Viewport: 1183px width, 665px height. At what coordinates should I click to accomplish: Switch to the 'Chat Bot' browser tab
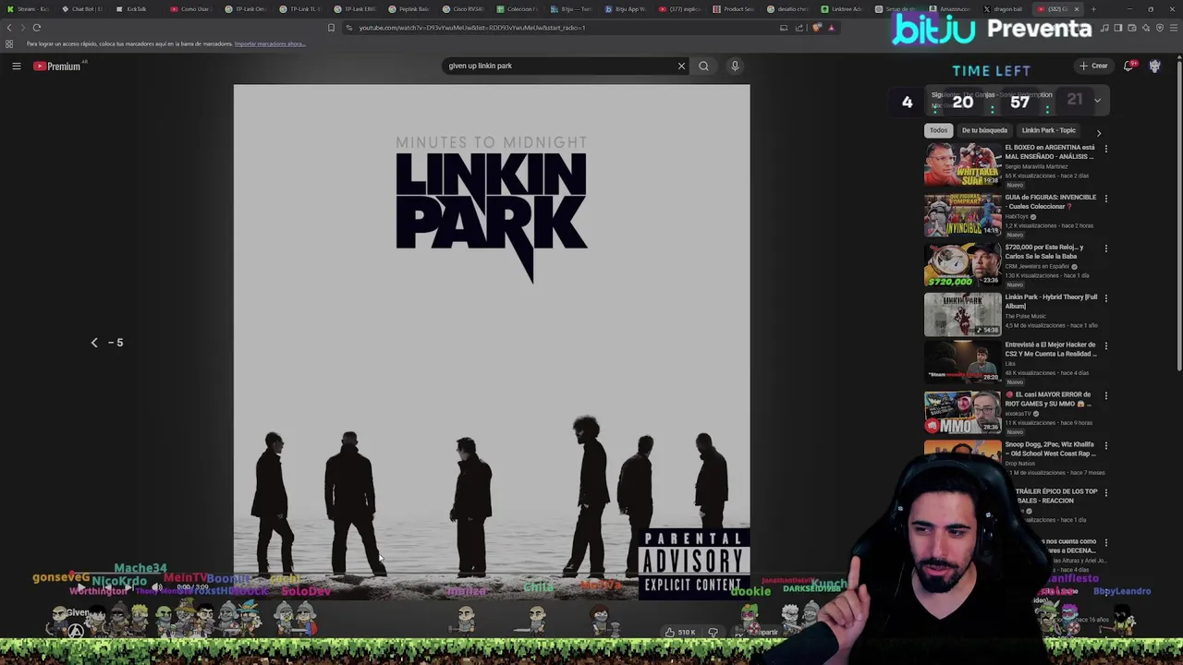(x=82, y=9)
